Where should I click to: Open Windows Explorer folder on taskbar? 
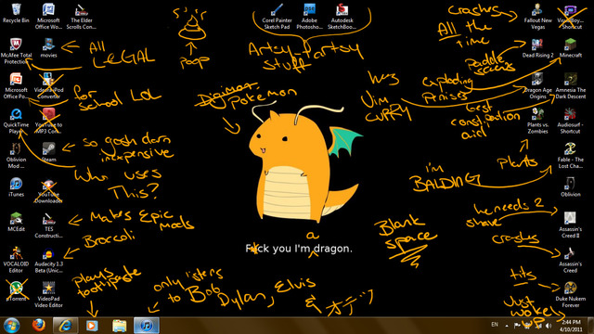pos(119,326)
